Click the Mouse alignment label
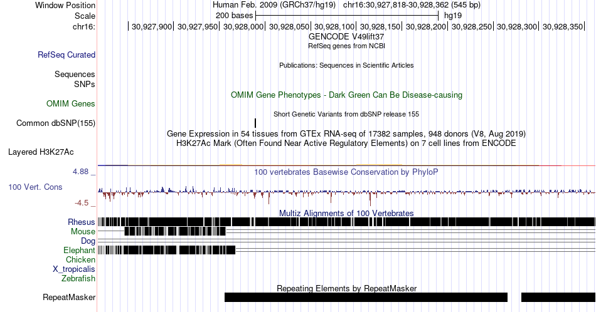Screen dimensions: 596x312 pyautogui.click(x=83, y=232)
